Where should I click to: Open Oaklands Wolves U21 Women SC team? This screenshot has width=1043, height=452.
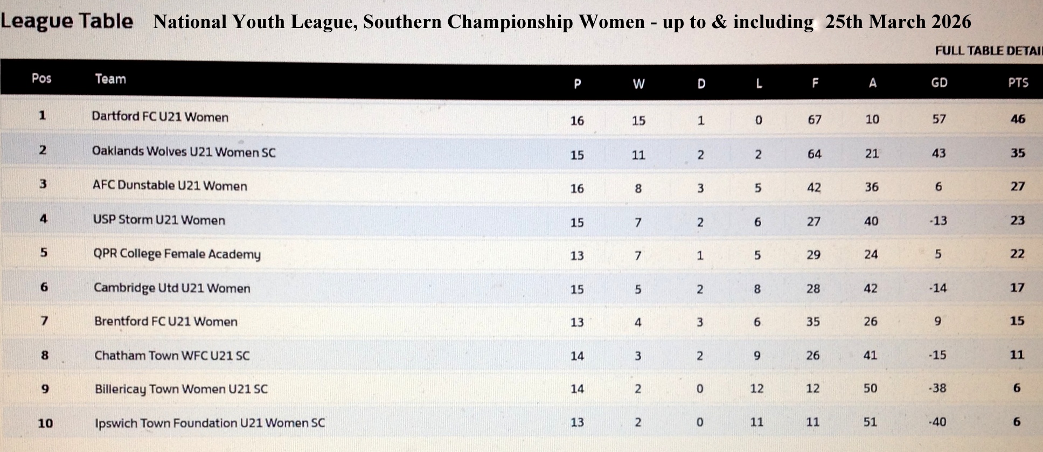click(184, 151)
